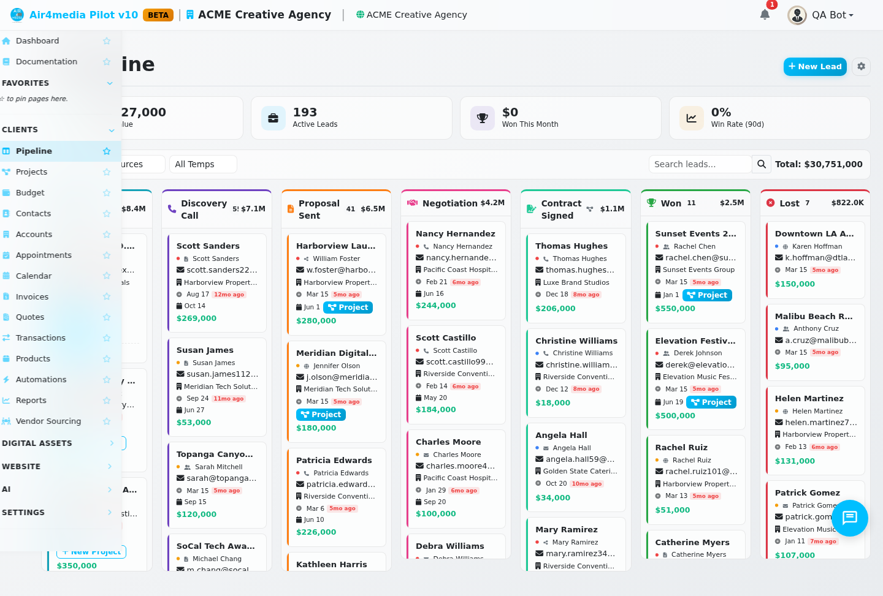Open Project on Elevation Festival card
883x596 pixels.
pyautogui.click(x=711, y=402)
